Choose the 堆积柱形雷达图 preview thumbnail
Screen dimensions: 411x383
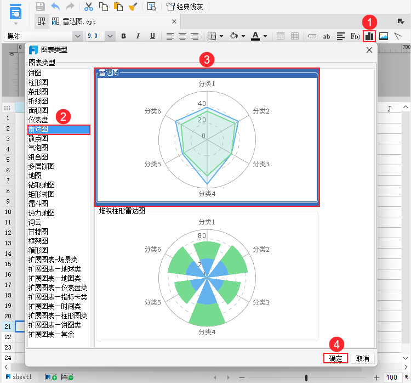pos(207,275)
